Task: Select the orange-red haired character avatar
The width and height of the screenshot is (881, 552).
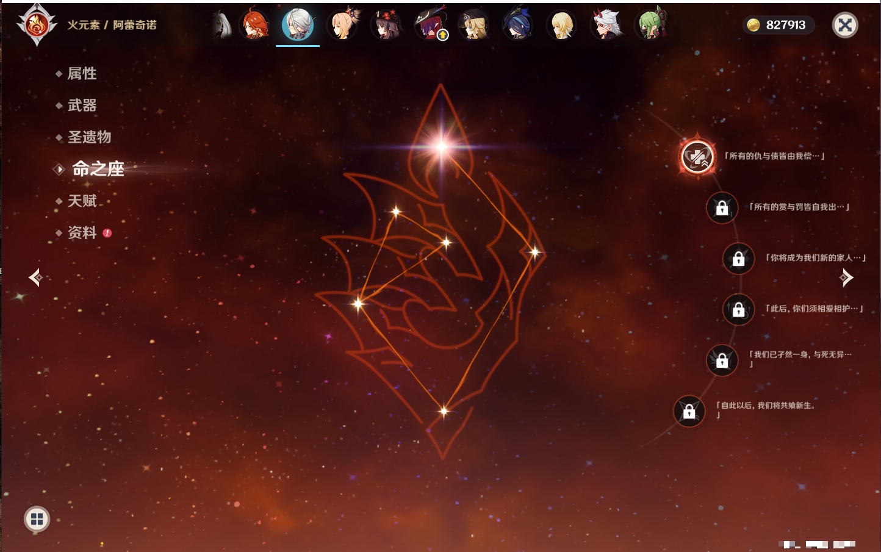Action: pyautogui.click(x=254, y=25)
